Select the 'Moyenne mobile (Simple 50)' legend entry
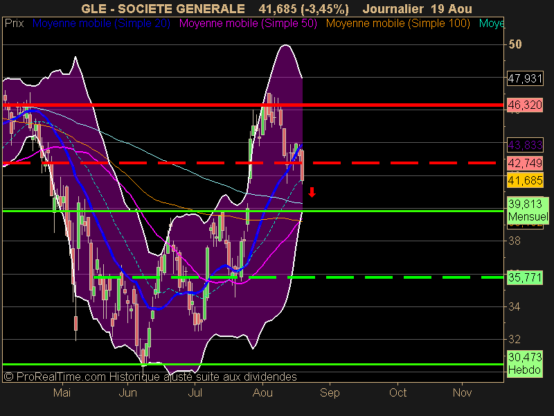554x416 pixels. tap(248, 24)
